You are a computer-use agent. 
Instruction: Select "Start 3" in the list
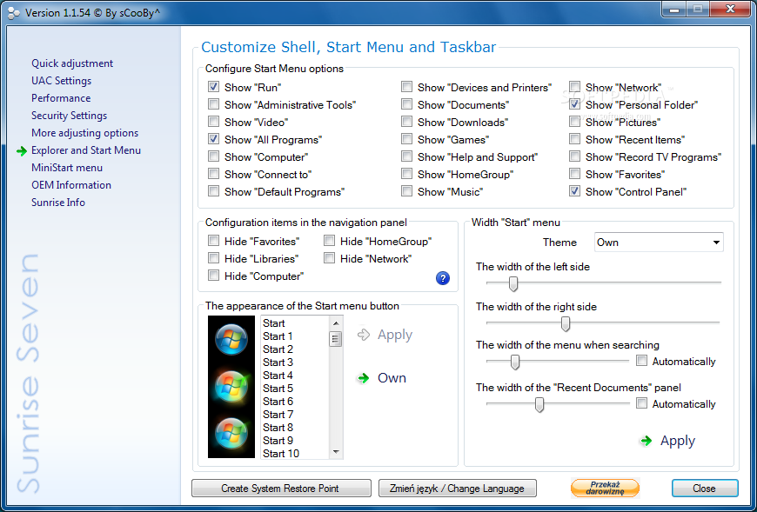pos(278,362)
